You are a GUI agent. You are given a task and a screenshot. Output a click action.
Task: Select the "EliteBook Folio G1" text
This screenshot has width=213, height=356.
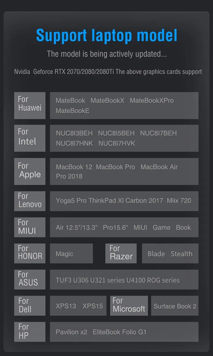click(119, 332)
